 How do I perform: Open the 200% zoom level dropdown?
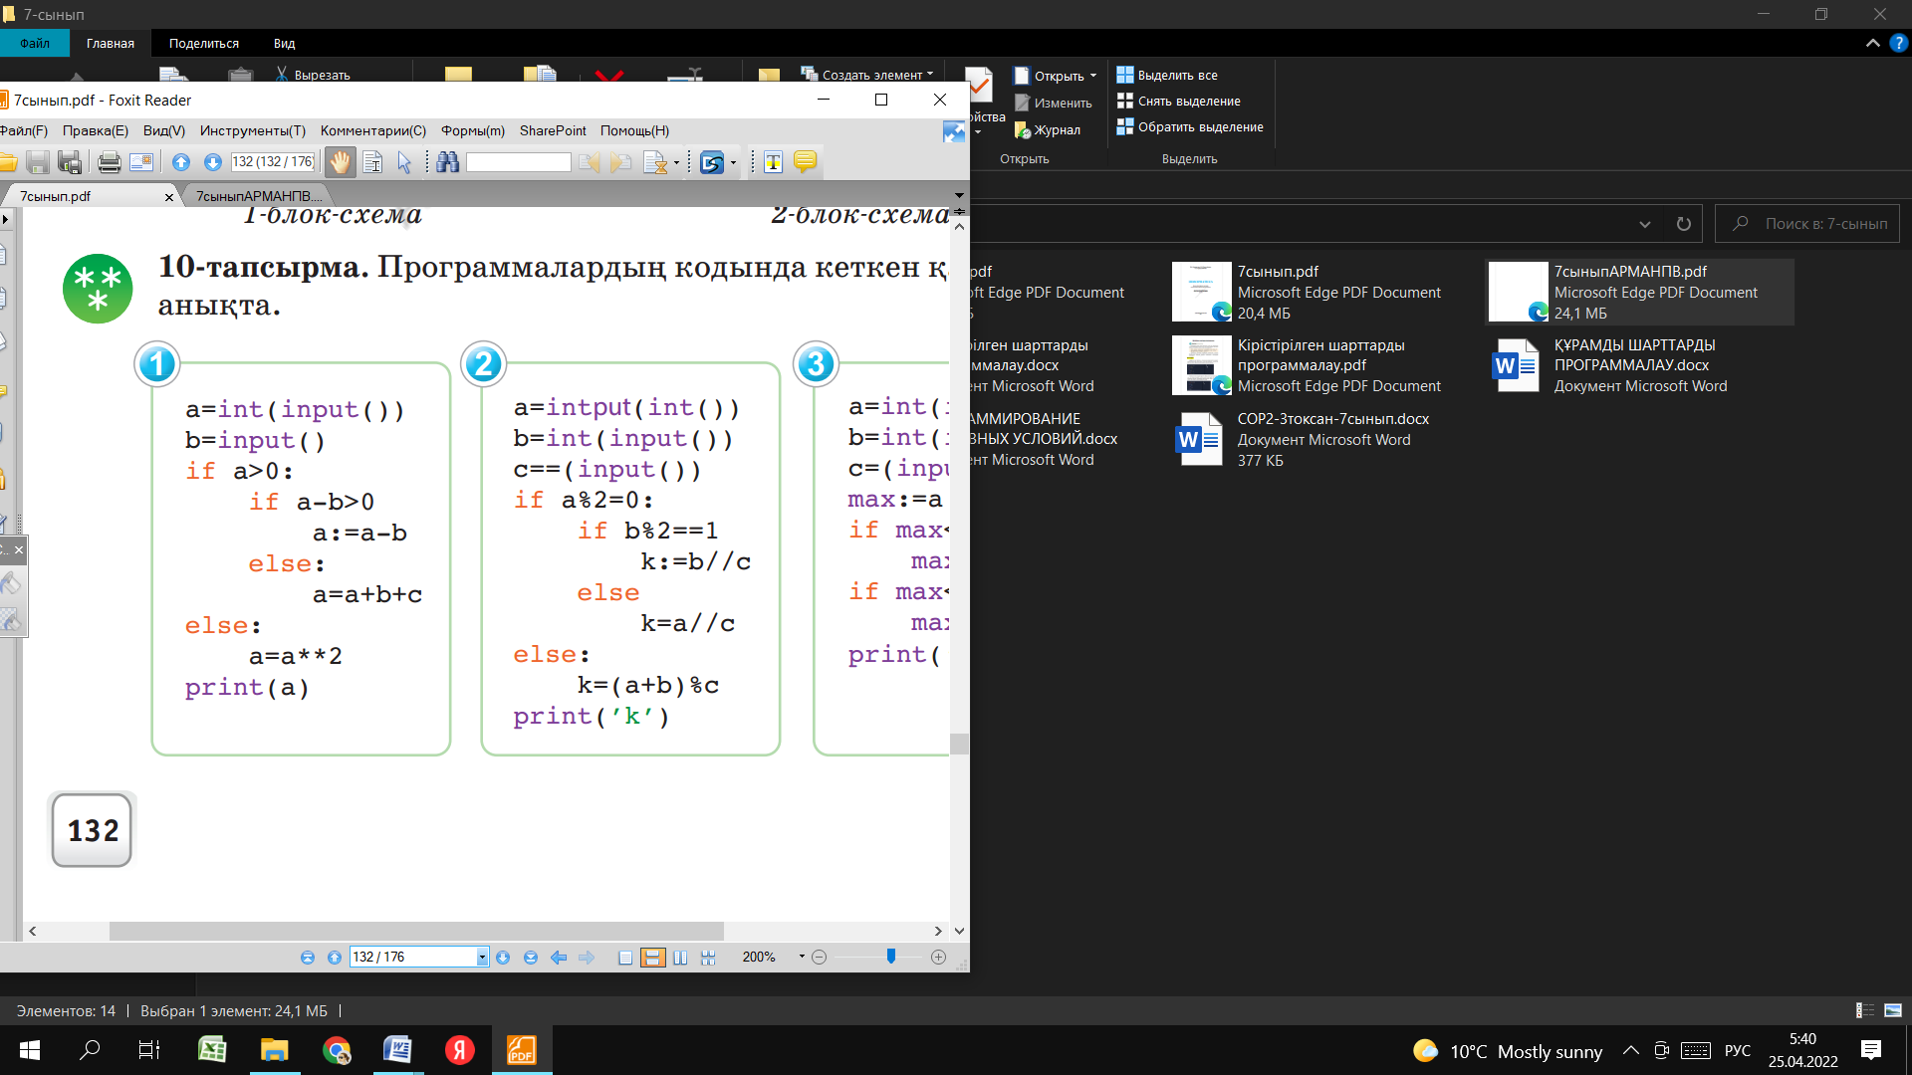point(801,957)
